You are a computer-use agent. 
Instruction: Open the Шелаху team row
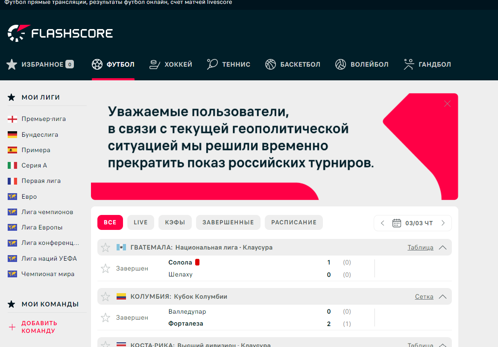point(180,274)
